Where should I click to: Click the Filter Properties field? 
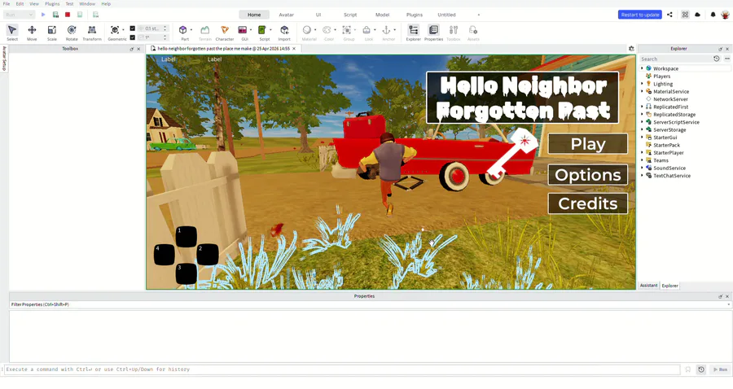(x=367, y=304)
